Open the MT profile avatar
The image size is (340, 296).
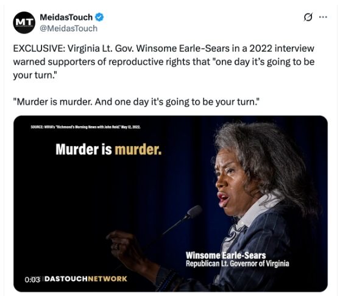click(x=24, y=23)
